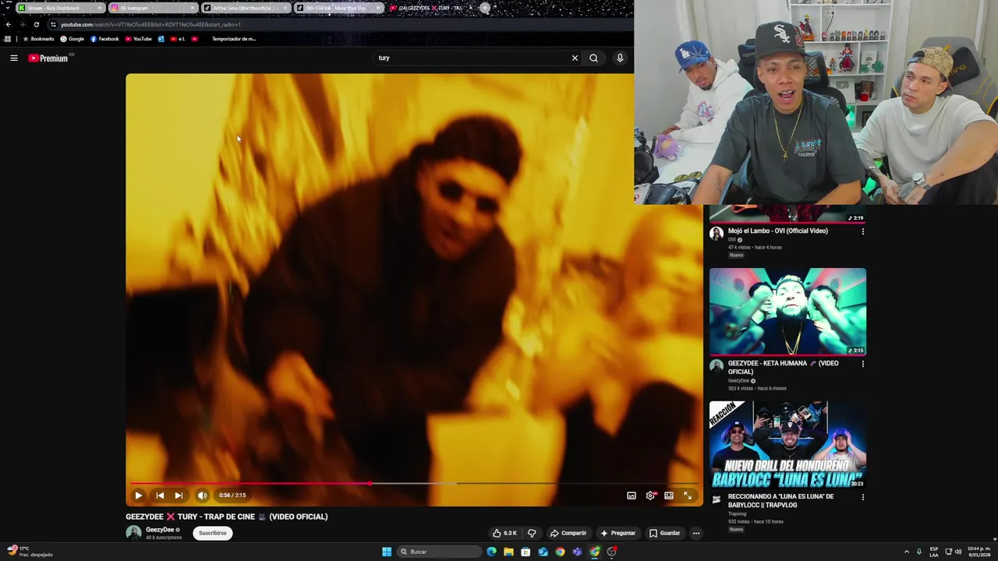Open the weather widget showing 17°C

click(29, 552)
